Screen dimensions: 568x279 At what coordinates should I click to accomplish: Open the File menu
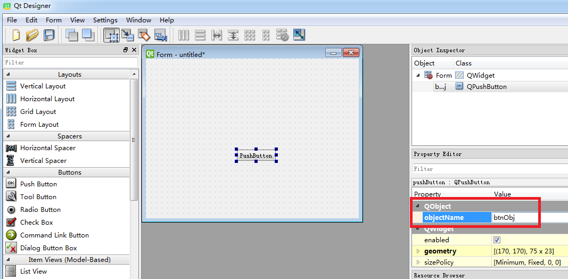click(12, 20)
